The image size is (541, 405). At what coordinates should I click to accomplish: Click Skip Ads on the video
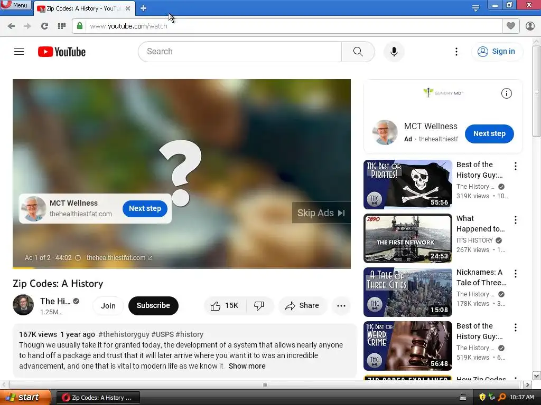tap(321, 213)
